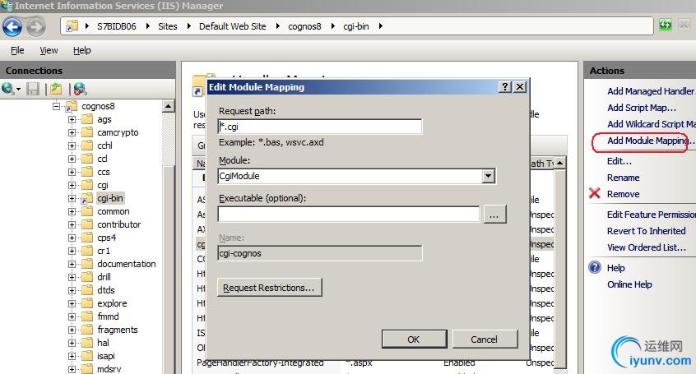Viewport: 696px width, 374px height.
Task: Click View Ordered List action
Action: click(x=647, y=247)
